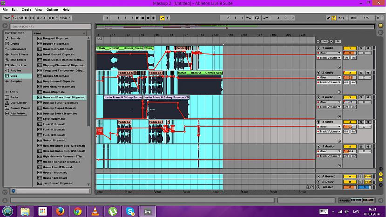
Task: Click the MIDI Arrangement Overdub plus icon
Action: point(154,18)
